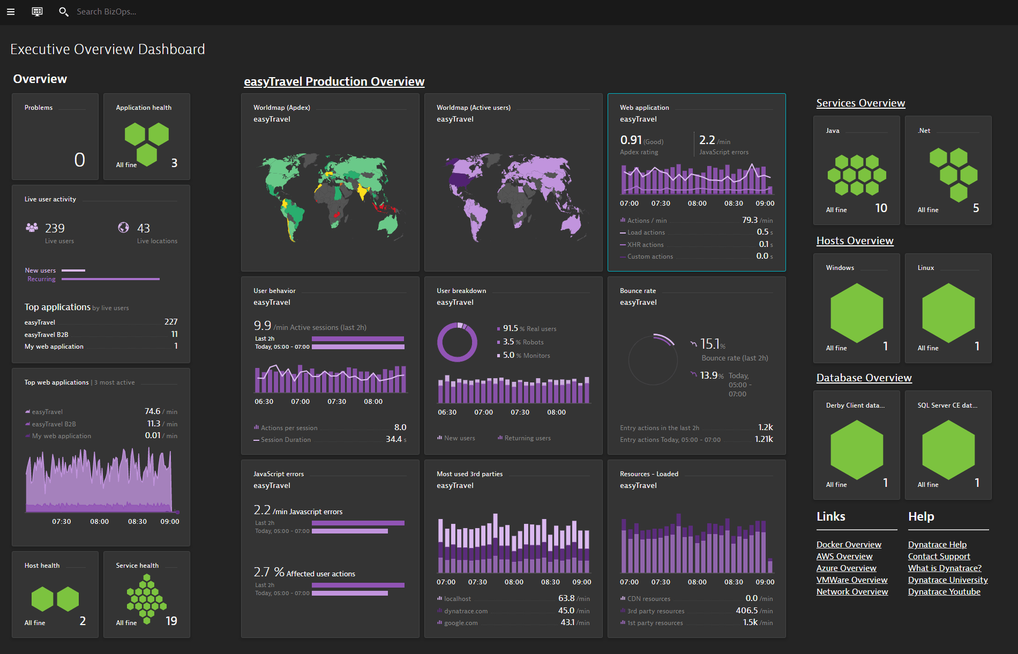Click the Derby Client database health hexagon
This screenshot has width=1018, height=654.
coord(856,450)
